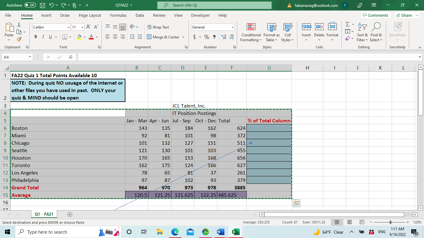
Task: Apply the red Font Color swatch
Action: tap(91, 37)
